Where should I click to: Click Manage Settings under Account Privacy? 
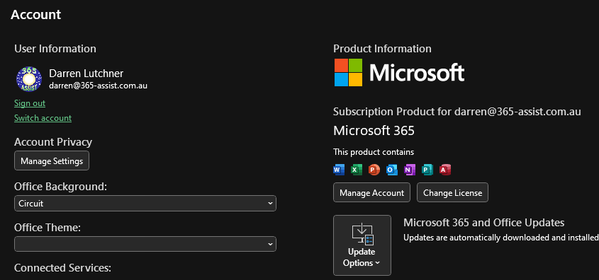point(52,161)
